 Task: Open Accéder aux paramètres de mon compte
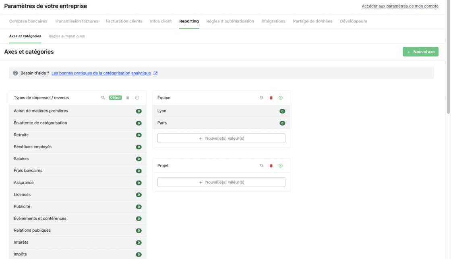(x=400, y=6)
